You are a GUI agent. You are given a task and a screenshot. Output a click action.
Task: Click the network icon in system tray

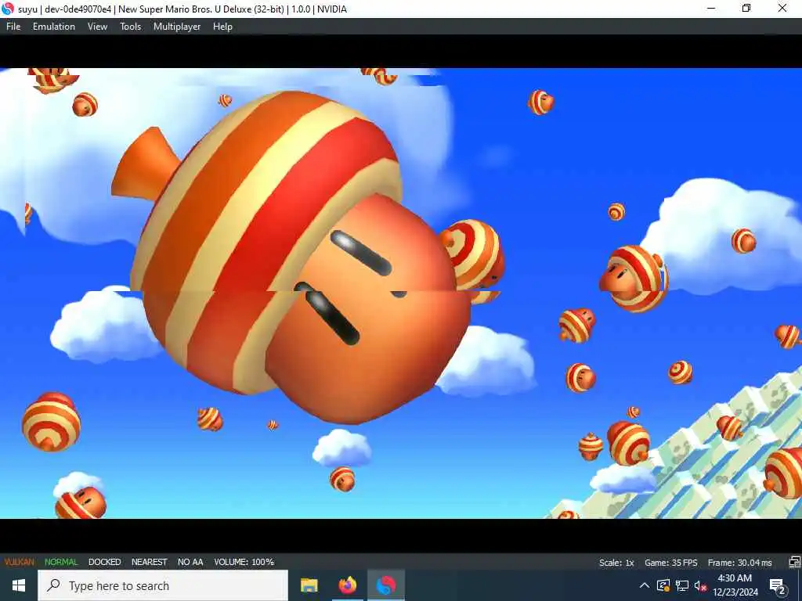[x=682, y=585]
